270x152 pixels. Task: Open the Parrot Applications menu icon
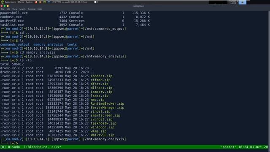tap(3, 2)
